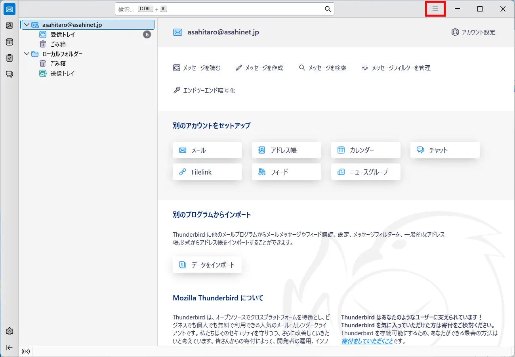Open the 寄付をしていただくこと link
The image size is (515, 357).
[367, 341]
